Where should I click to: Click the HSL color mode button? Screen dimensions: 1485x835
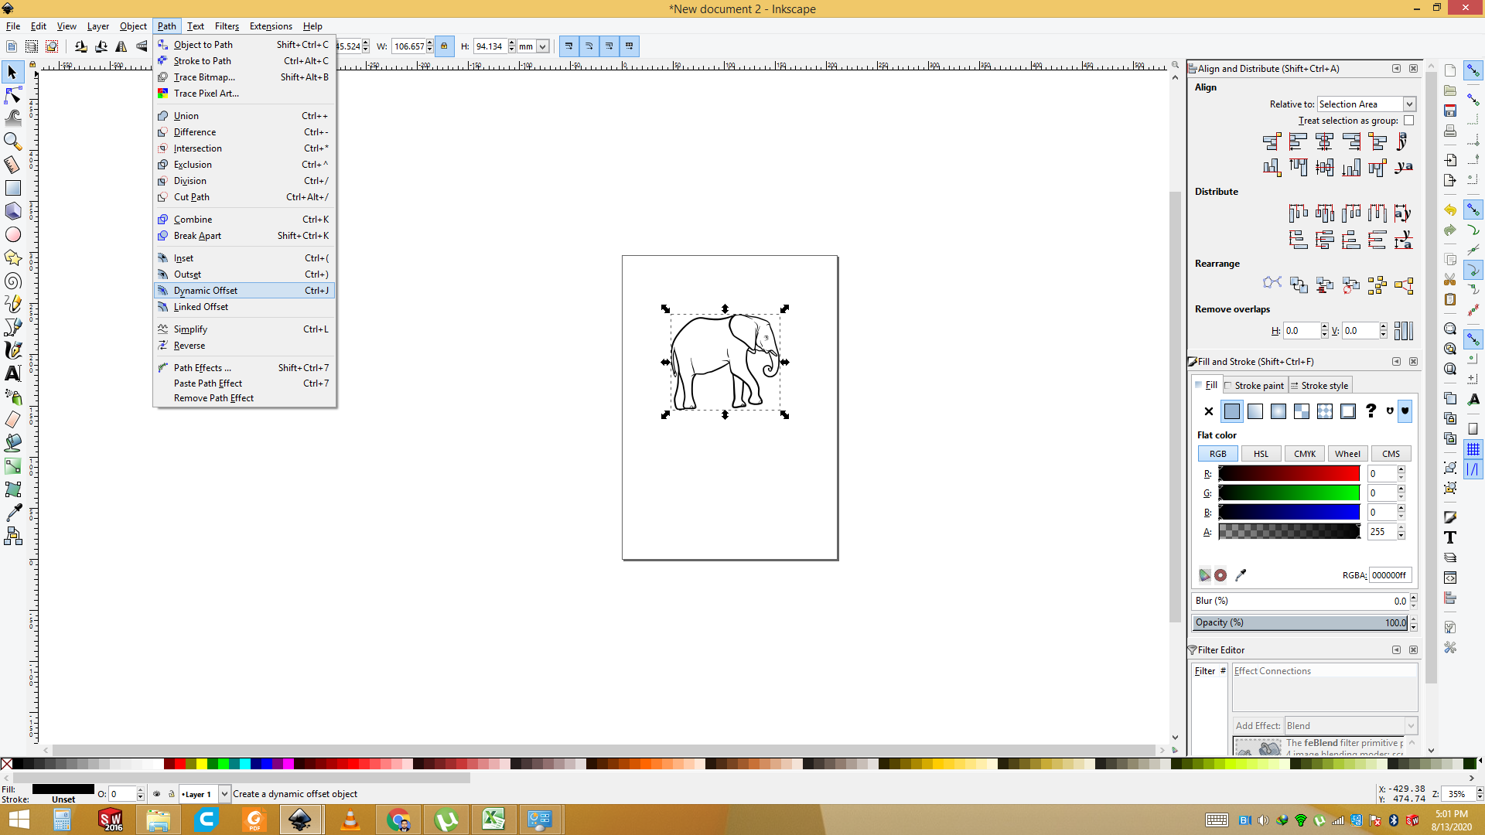pos(1261,454)
